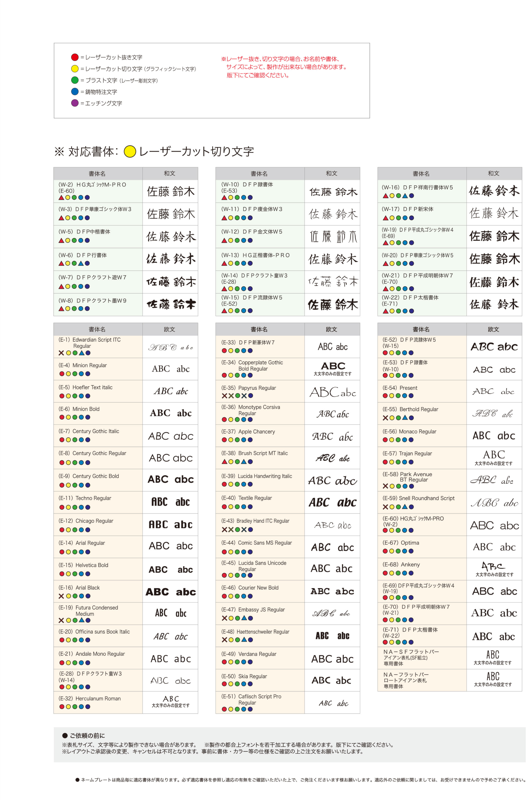Click the (W-8) DFPクラフト墨W9 kanji sample

click(x=171, y=304)
